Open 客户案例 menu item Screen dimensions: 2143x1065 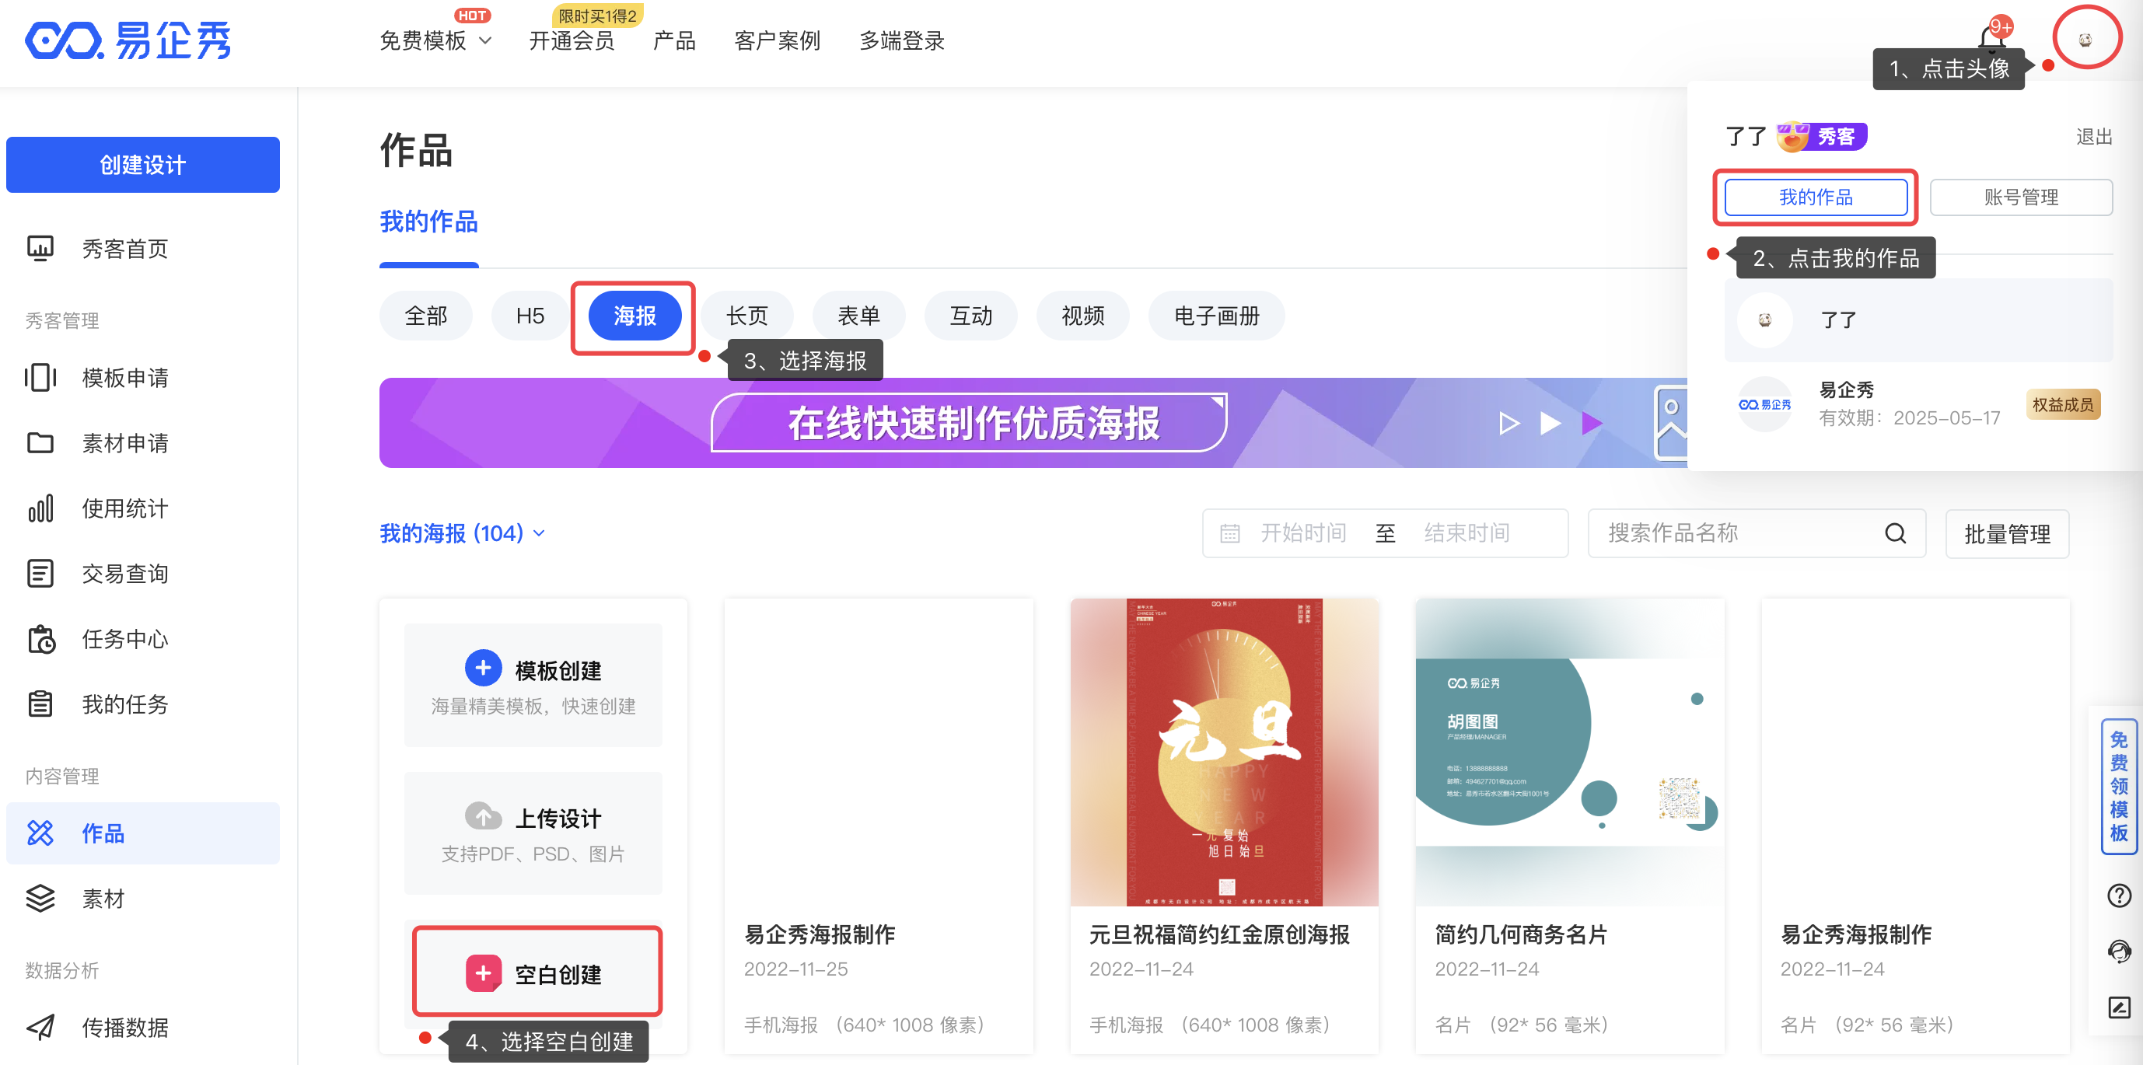click(777, 40)
